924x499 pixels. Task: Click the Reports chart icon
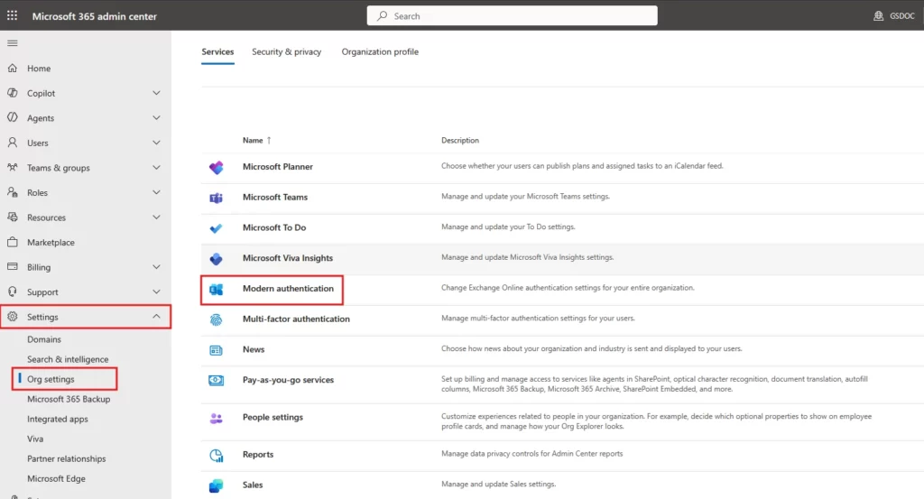tap(217, 456)
